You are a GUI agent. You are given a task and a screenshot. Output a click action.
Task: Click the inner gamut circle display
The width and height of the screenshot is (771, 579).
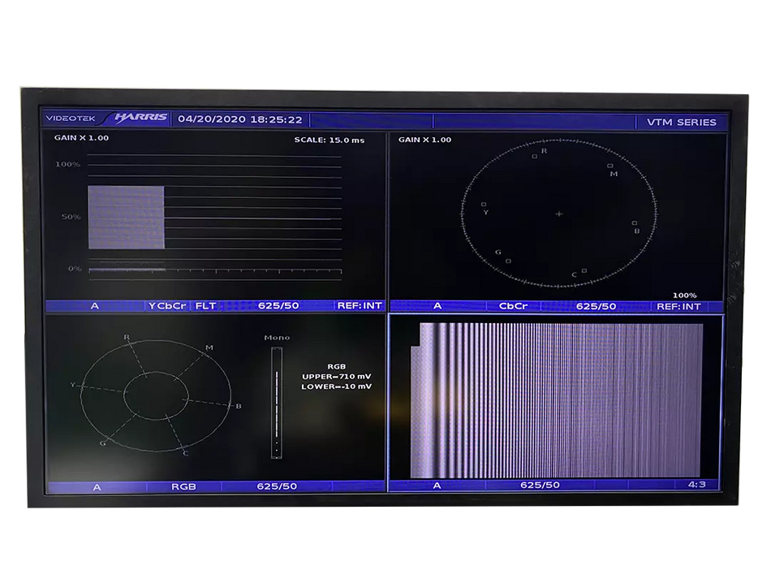pos(156,395)
